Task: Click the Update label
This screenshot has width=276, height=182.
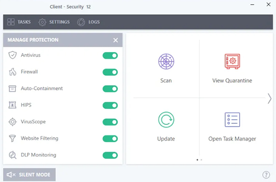Action: [x=166, y=139]
